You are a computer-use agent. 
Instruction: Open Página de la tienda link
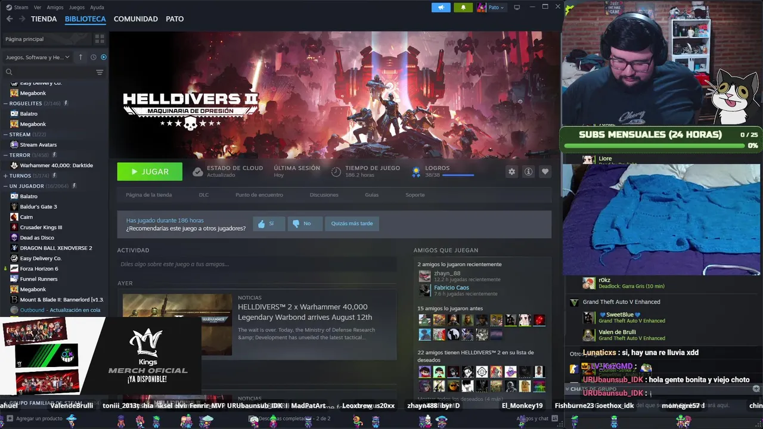click(x=148, y=195)
